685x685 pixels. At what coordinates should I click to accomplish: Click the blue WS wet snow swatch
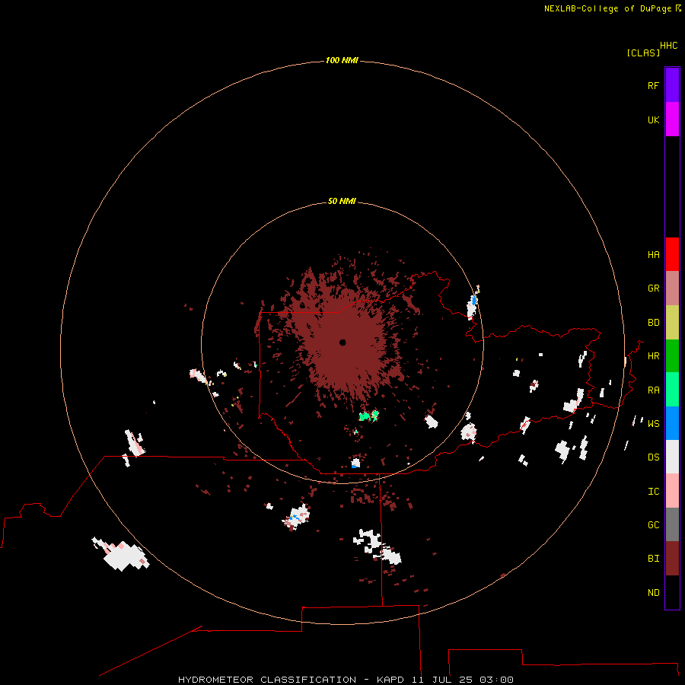(x=672, y=423)
